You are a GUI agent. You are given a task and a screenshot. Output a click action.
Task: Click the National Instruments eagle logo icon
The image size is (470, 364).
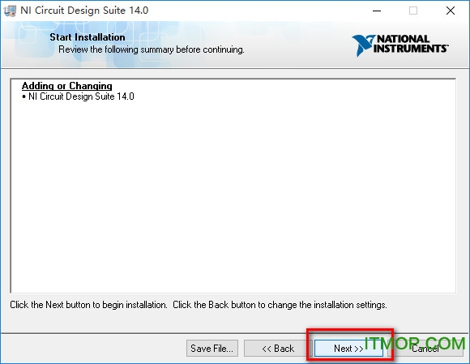(363, 45)
